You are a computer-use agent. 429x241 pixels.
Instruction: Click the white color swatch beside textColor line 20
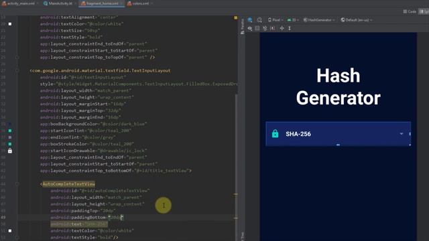[x=10, y=24]
